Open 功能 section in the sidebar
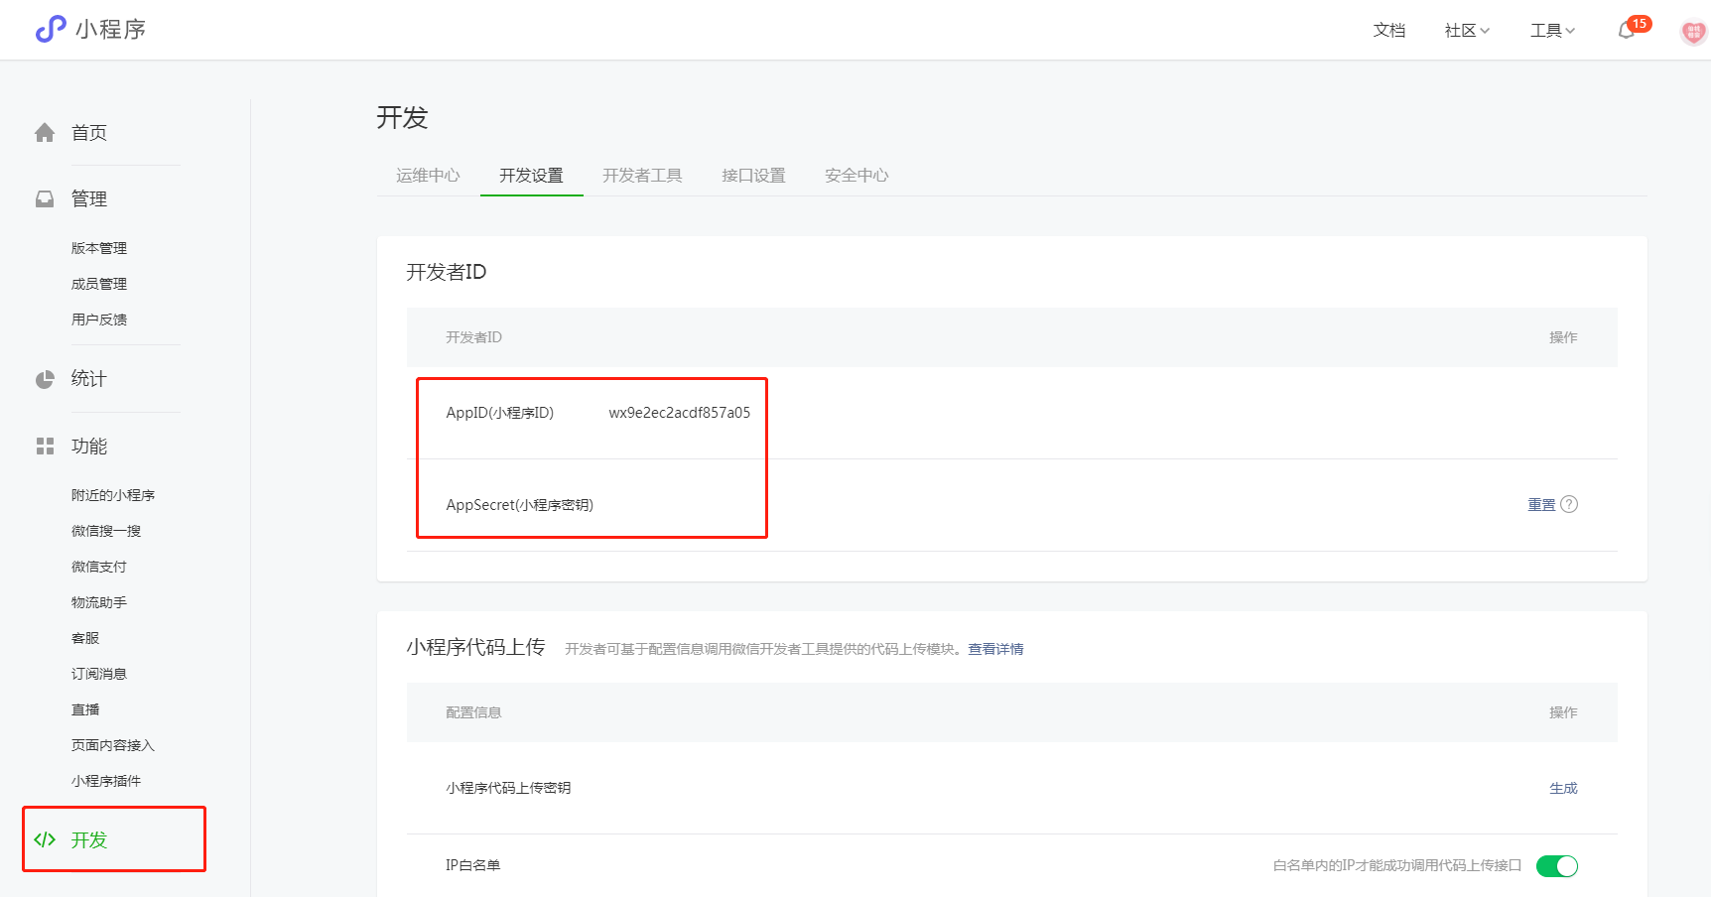The image size is (1711, 897). pos(89,447)
